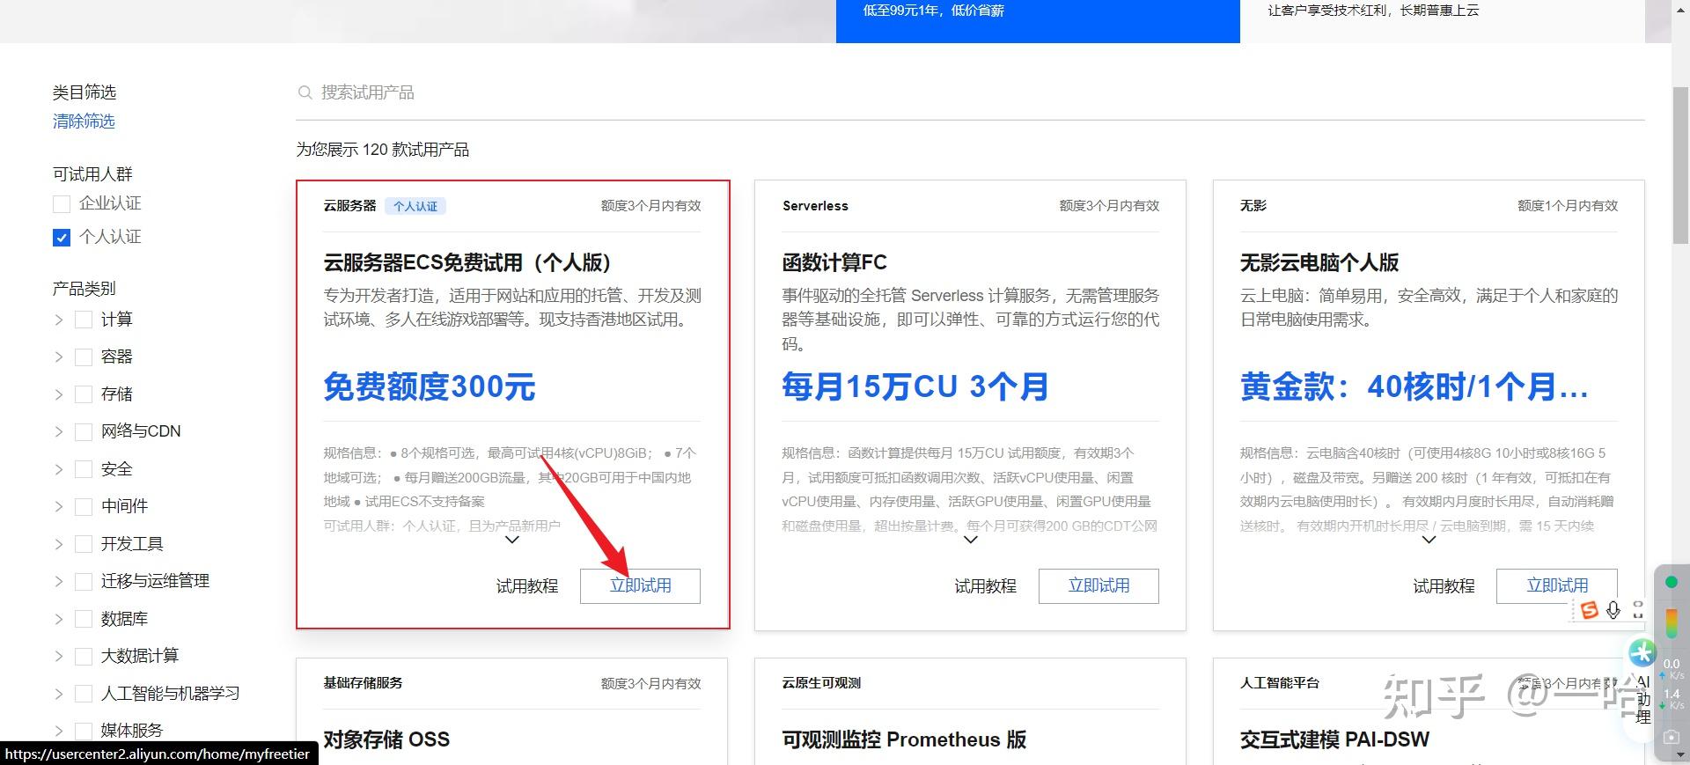Open 试用教程 for 云服务器ECS card
The image size is (1690, 765).
(527, 586)
